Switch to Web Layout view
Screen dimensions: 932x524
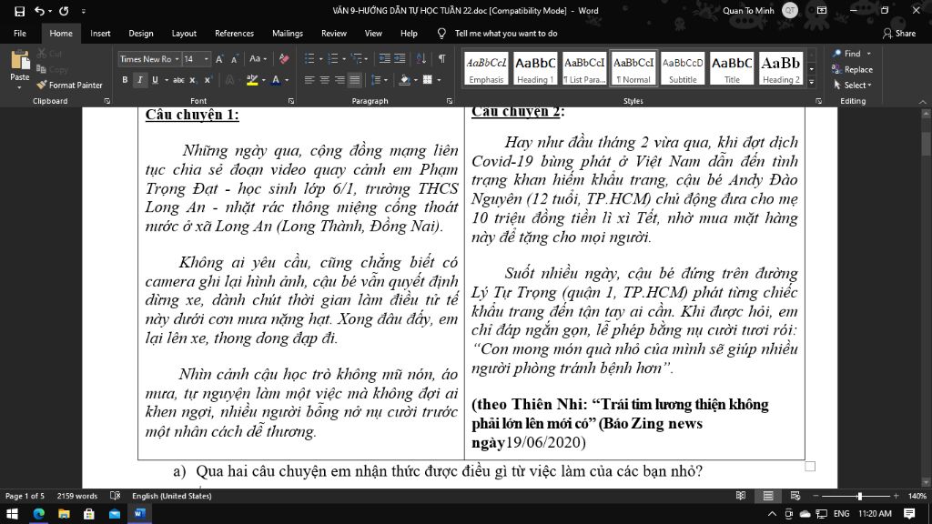[x=795, y=496]
